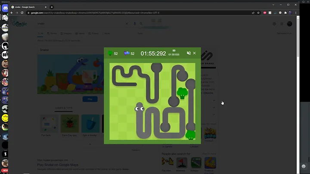Open the emoji button in Discord
310x174 pixels.
tap(304, 166)
